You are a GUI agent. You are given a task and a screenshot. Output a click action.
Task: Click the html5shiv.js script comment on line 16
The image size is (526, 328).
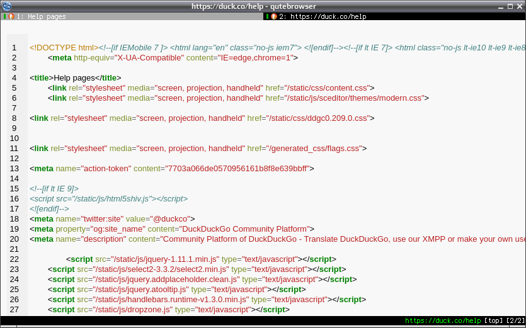pos(109,198)
